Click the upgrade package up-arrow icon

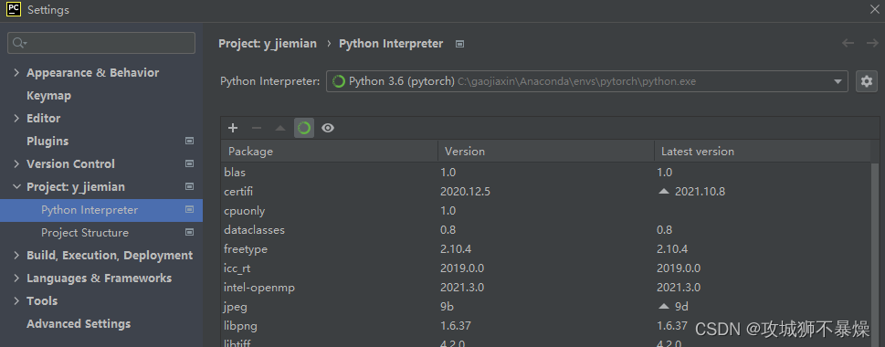[280, 128]
